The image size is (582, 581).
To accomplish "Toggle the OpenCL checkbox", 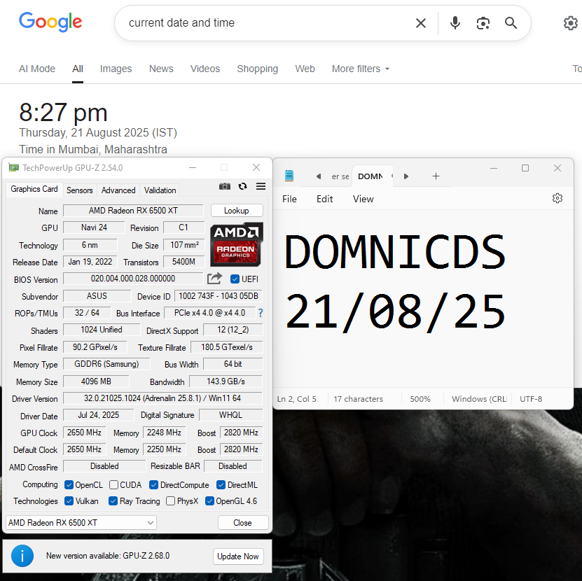I will 69,485.
